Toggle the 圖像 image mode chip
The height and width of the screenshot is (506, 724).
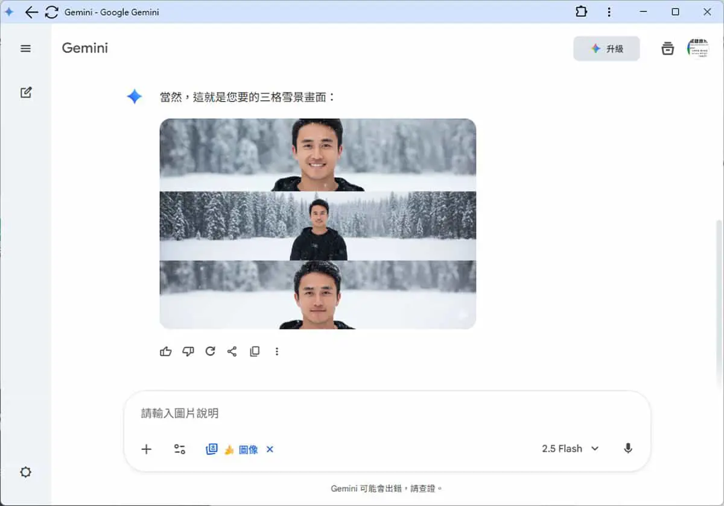click(232, 449)
